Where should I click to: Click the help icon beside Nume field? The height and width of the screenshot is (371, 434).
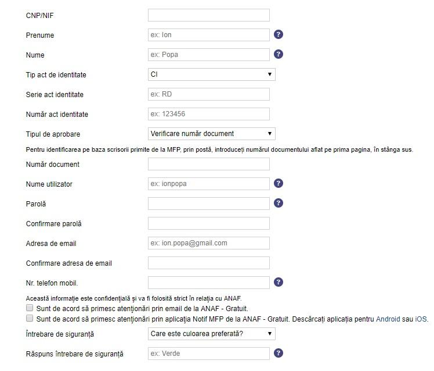tap(279, 55)
